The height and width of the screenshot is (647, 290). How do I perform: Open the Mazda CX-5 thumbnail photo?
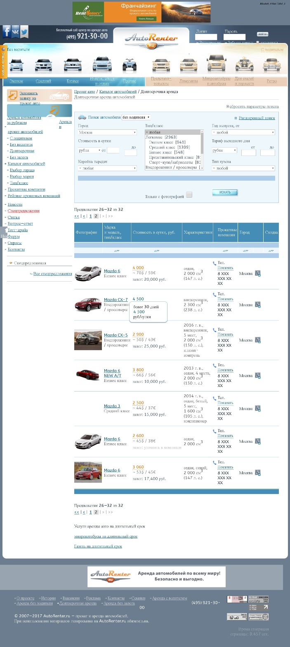[88, 340]
